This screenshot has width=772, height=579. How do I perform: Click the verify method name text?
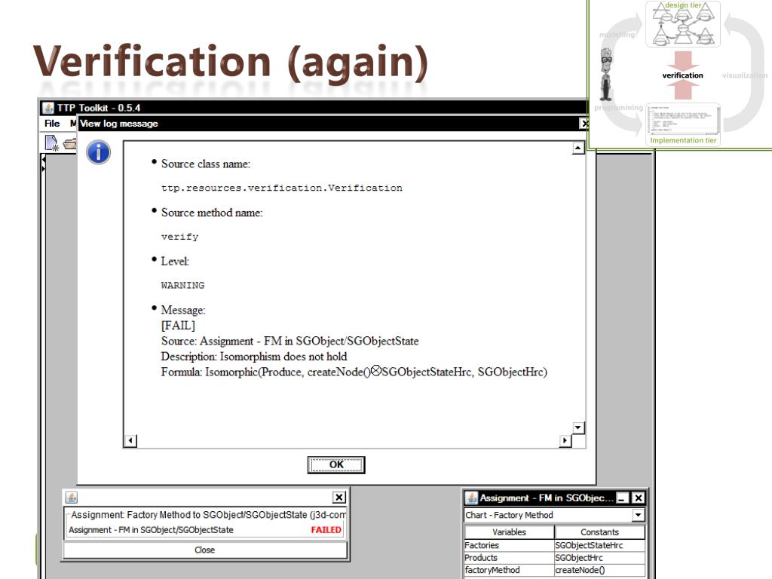coord(179,237)
